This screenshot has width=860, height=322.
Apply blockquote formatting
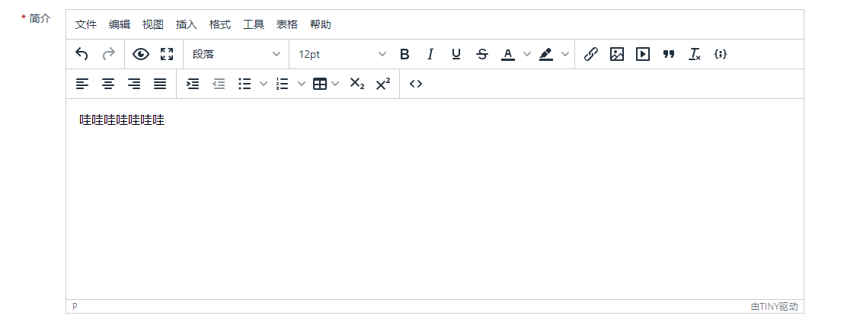click(x=669, y=54)
